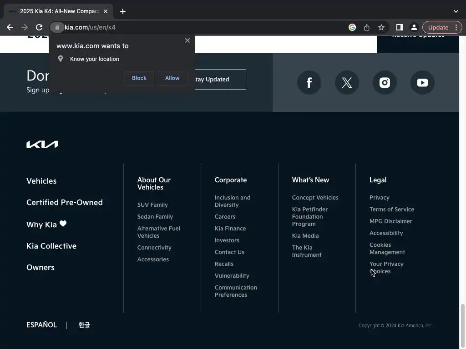Open a new tab with plus icon
Image resolution: width=466 pixels, height=349 pixels.
(123, 11)
